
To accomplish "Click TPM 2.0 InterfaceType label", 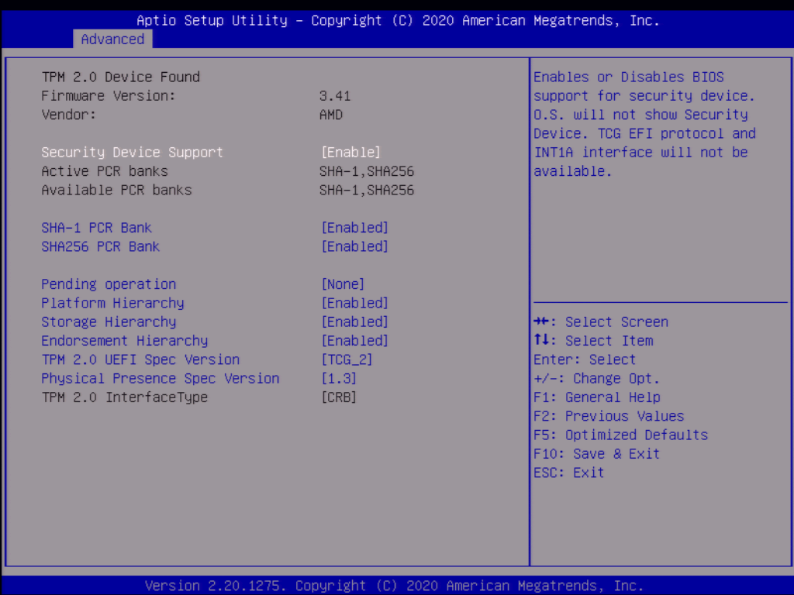I will click(125, 397).
